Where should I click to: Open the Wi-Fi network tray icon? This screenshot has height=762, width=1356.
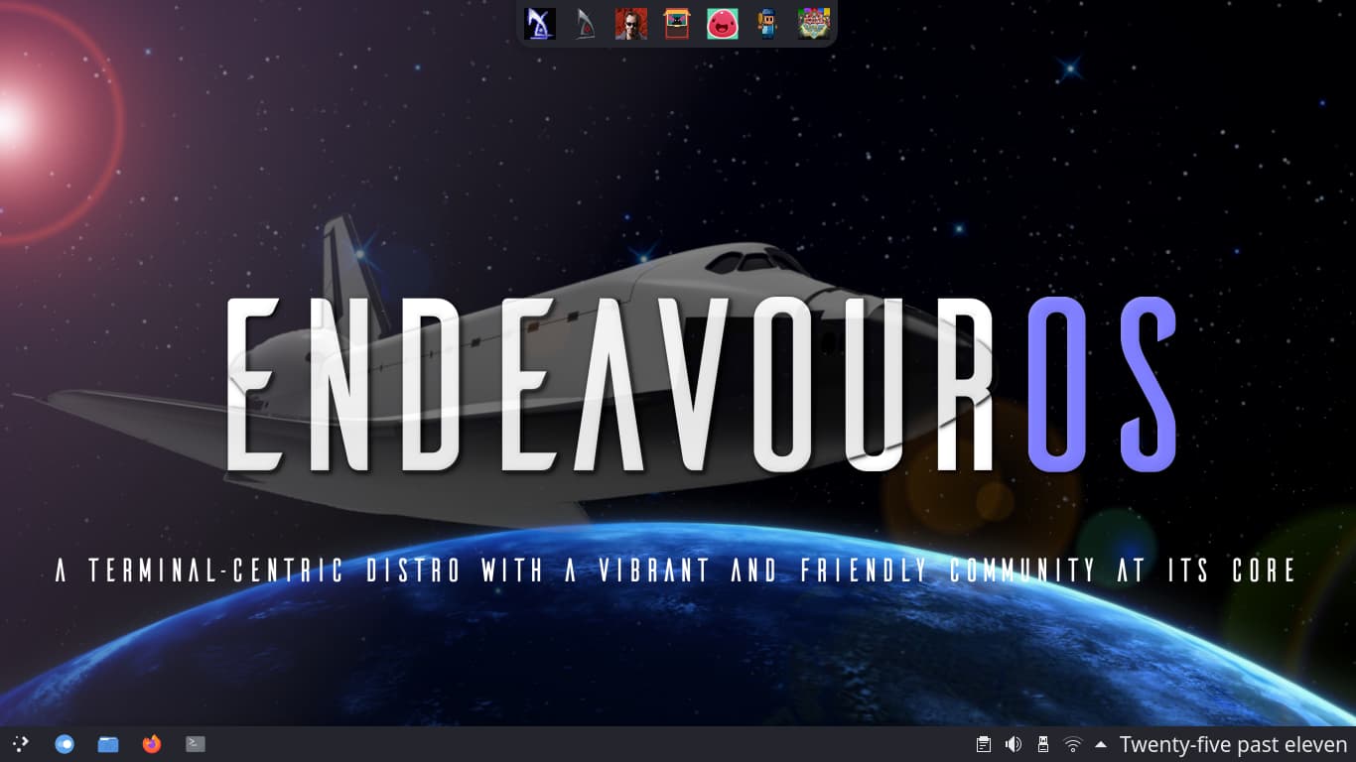[1072, 744]
